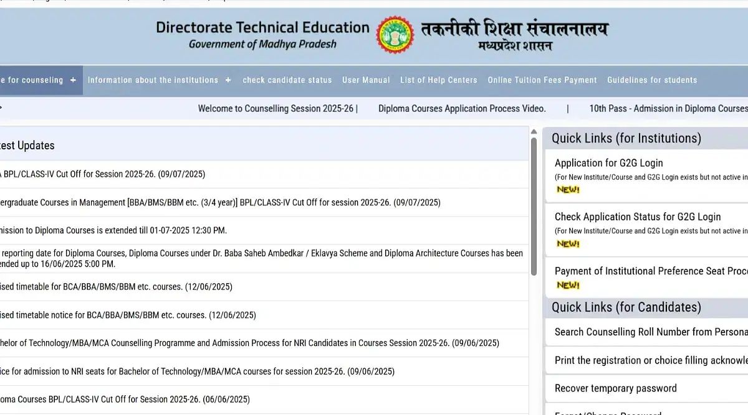
Task: Open BPL/CLASS-IV Cut Off update dated 09/07/2025
Action: [102, 174]
